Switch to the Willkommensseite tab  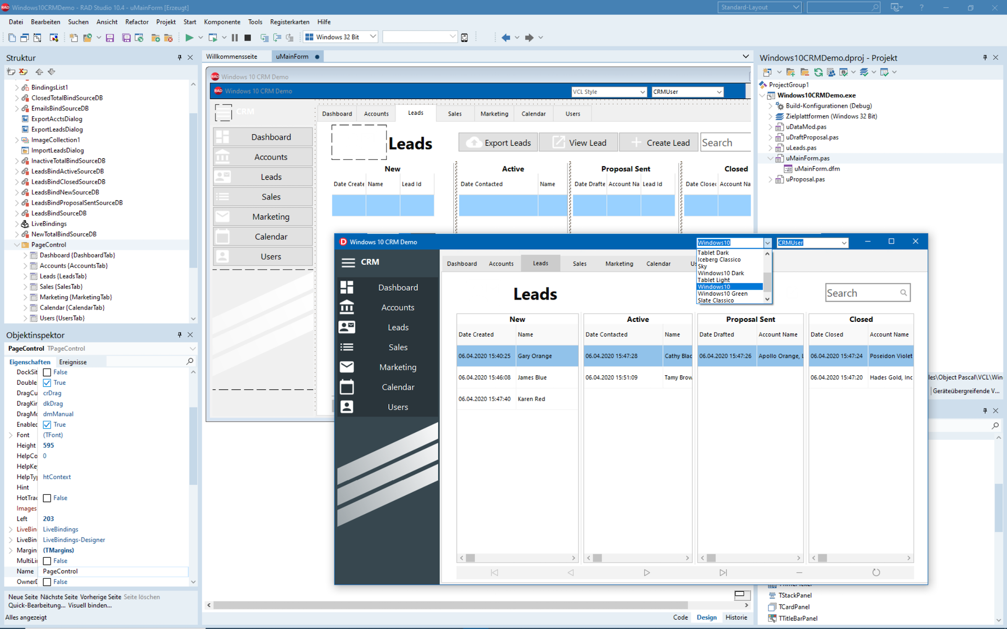pyautogui.click(x=232, y=57)
